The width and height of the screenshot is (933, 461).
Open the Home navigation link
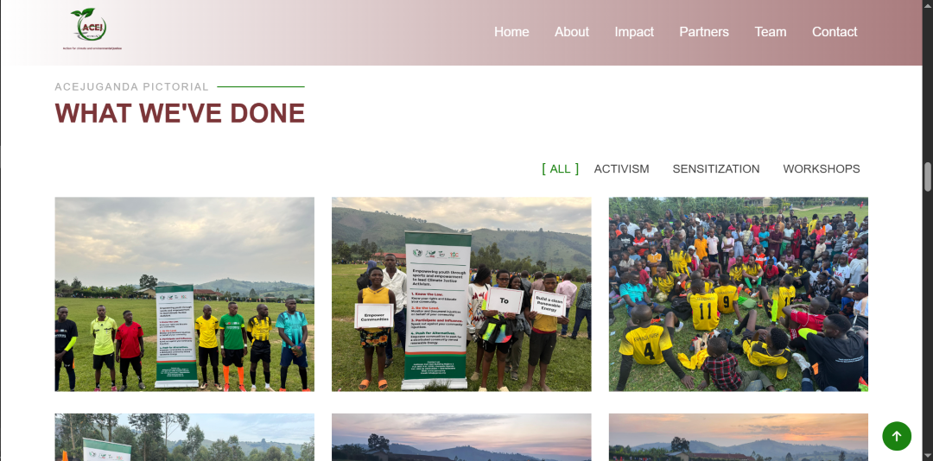coord(511,32)
